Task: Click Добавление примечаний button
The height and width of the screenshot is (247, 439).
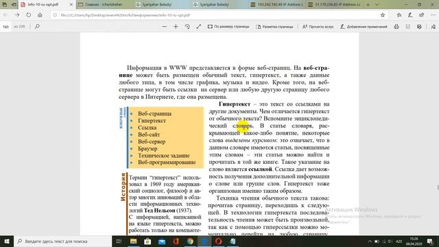Action: [364, 27]
